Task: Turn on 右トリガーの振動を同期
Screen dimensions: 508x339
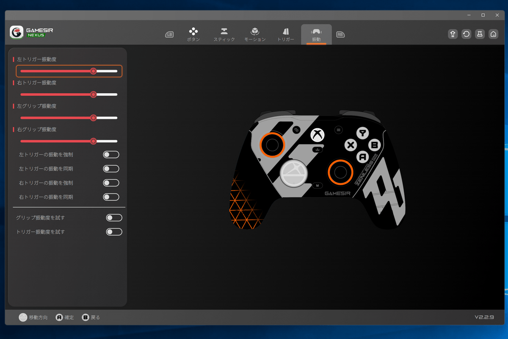Action: [x=111, y=197]
